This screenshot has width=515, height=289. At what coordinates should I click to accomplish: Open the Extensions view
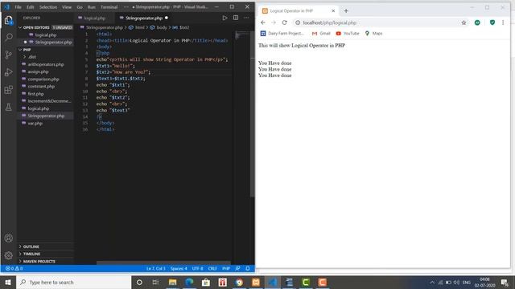click(9, 89)
